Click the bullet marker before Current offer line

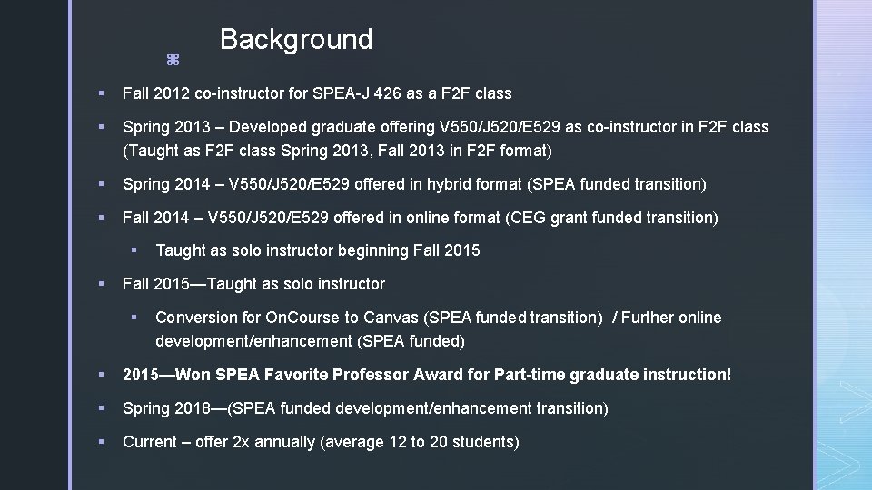click(x=101, y=442)
